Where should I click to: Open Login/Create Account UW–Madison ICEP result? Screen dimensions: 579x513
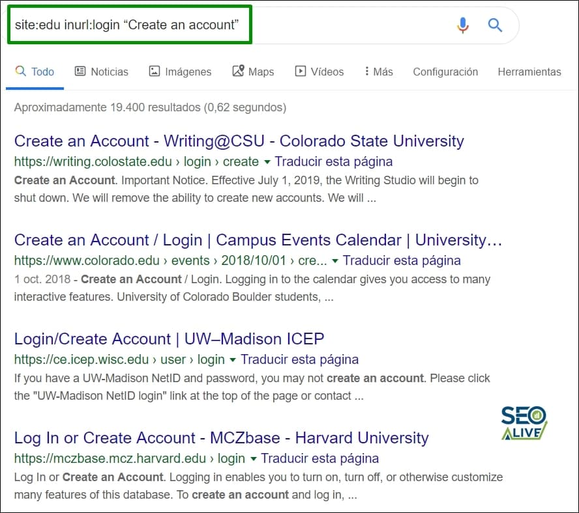(169, 339)
